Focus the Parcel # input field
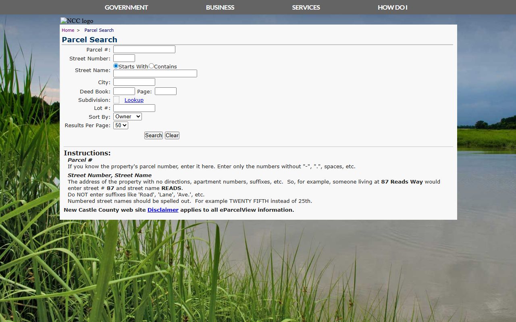 pyautogui.click(x=144, y=50)
